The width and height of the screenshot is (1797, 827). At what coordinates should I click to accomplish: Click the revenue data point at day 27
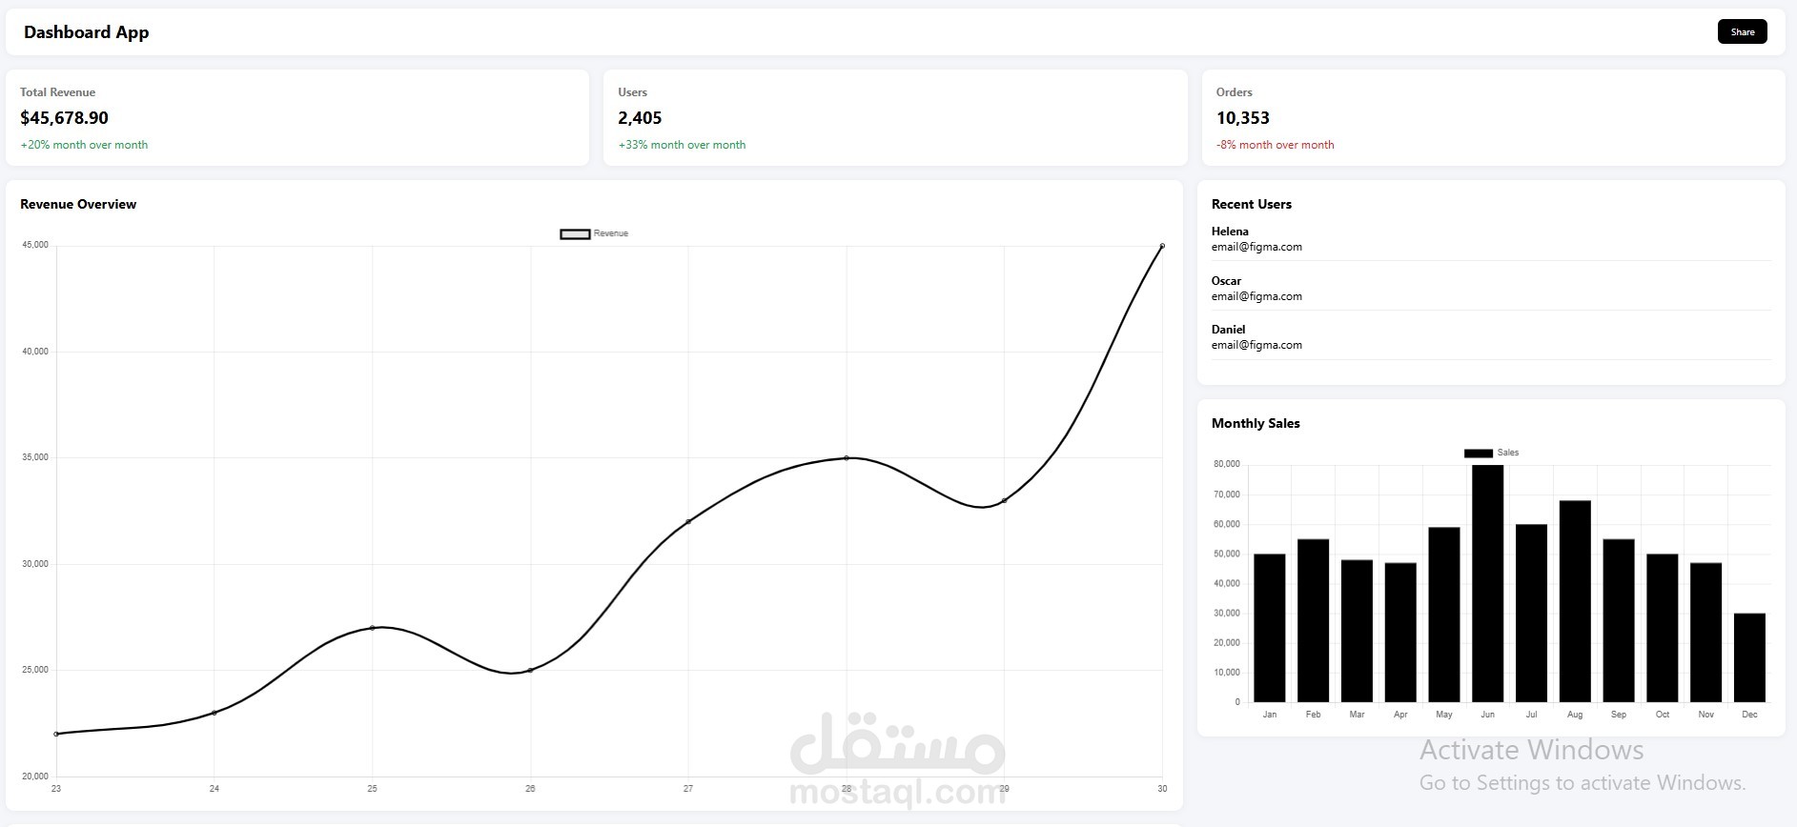(x=688, y=521)
